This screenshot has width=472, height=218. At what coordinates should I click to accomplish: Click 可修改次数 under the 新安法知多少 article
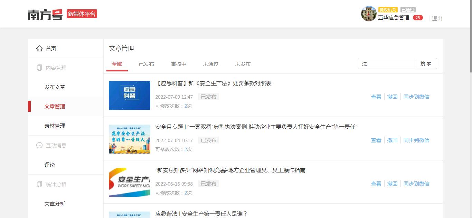point(173,193)
